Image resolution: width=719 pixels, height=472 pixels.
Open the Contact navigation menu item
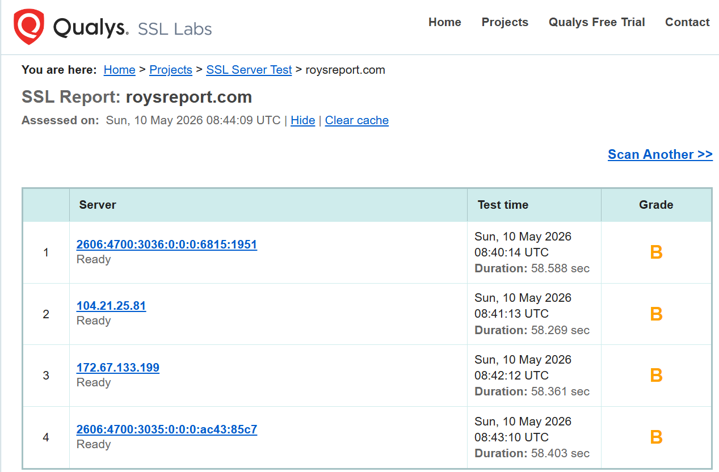pos(687,22)
